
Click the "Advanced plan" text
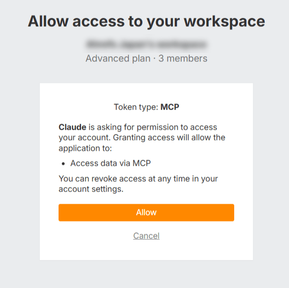[118, 59]
